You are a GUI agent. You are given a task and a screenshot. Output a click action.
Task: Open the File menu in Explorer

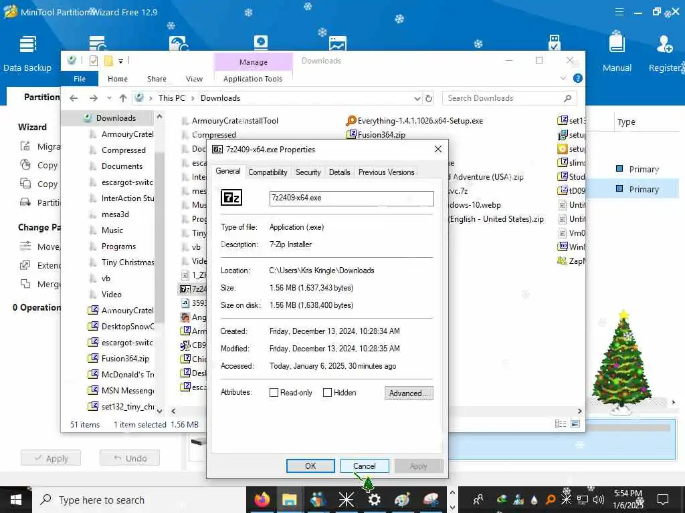pyautogui.click(x=80, y=79)
